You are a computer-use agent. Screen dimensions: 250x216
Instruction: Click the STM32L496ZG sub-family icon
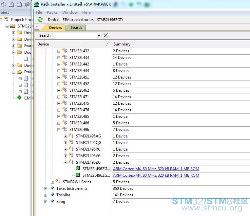click(71, 162)
